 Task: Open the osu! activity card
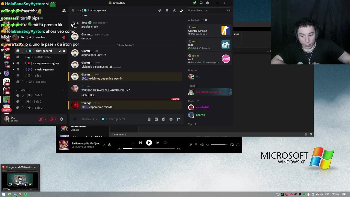(x=209, y=59)
